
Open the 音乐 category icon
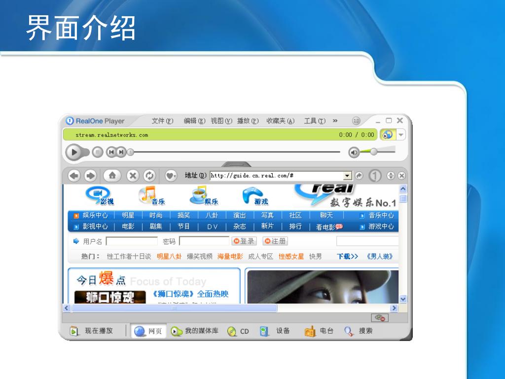151,195
